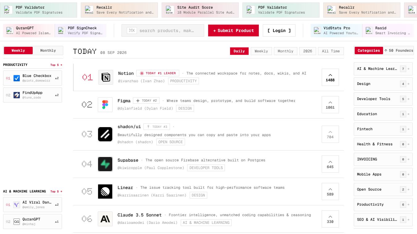Select the Monthly ranking tab
The height and width of the screenshot is (234, 417).
coord(285,51)
